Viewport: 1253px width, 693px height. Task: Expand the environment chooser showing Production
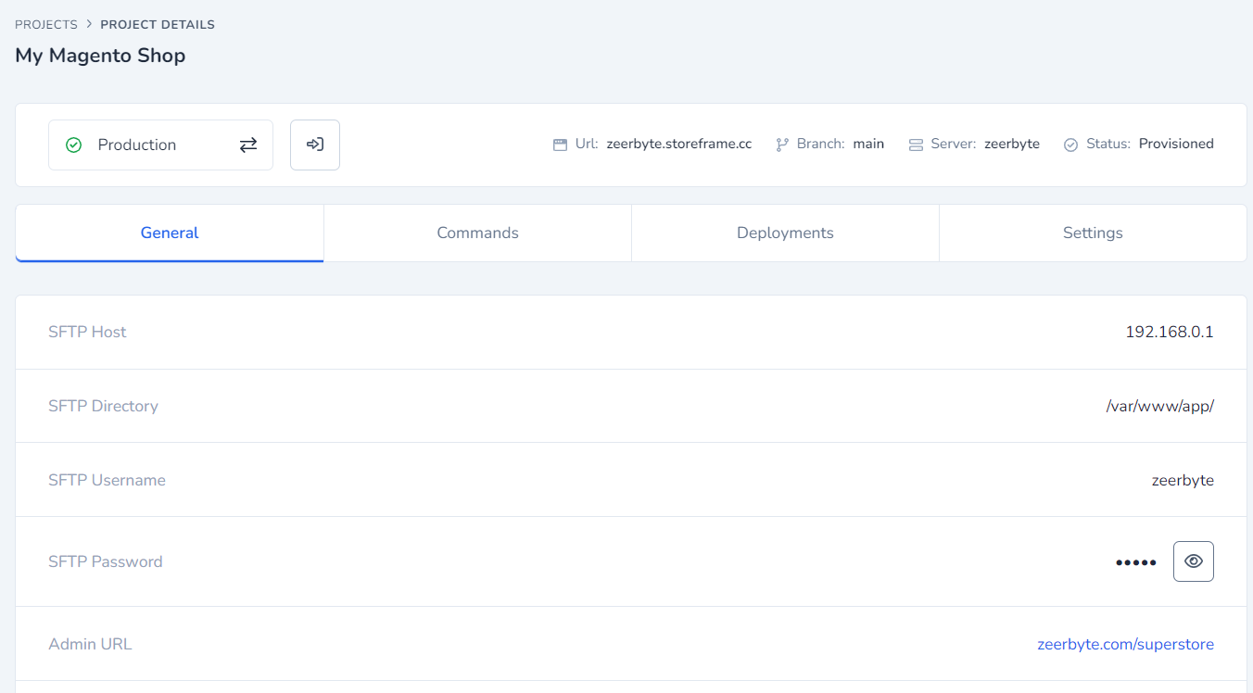click(x=160, y=145)
